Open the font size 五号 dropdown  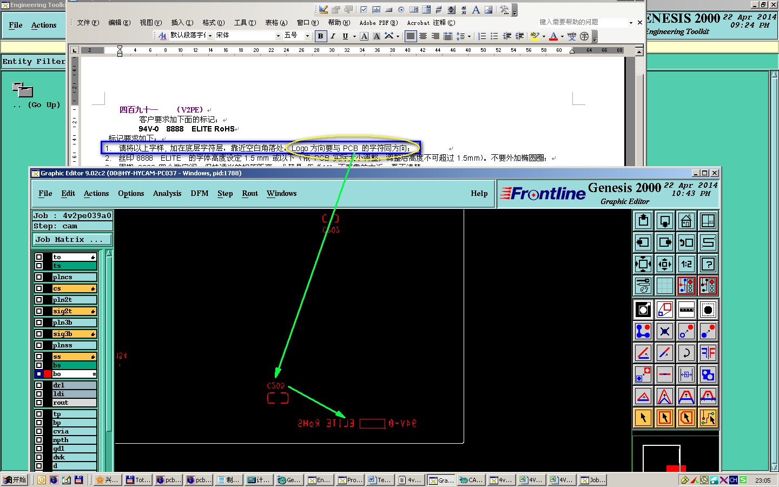tap(307, 36)
